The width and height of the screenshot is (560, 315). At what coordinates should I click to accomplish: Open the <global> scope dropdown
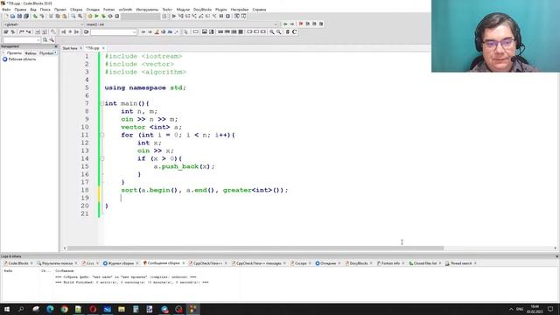(x=43, y=24)
